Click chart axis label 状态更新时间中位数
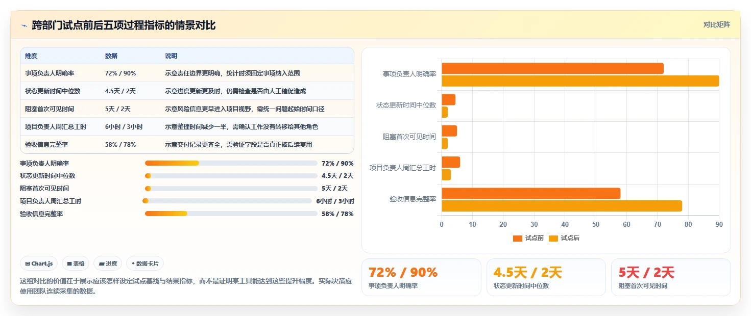 (x=406, y=105)
